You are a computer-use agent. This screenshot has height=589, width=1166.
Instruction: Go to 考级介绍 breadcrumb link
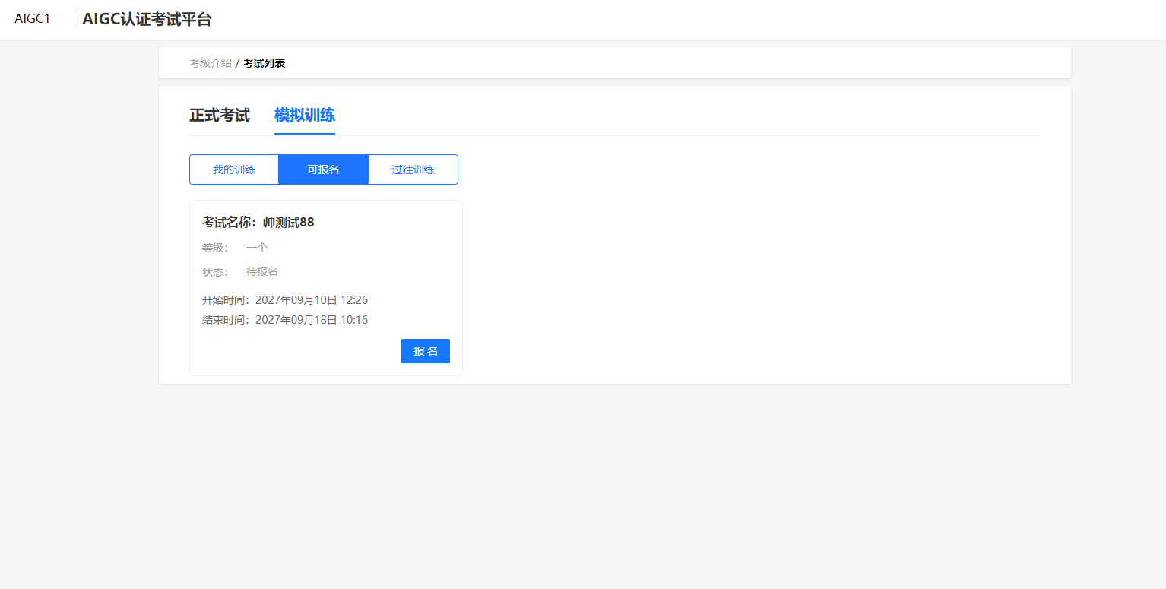click(211, 63)
